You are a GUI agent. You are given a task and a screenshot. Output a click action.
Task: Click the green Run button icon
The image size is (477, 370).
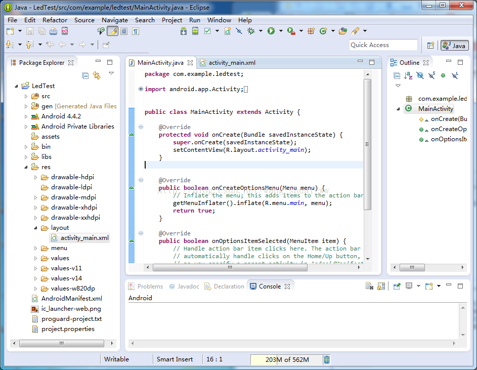(x=271, y=31)
